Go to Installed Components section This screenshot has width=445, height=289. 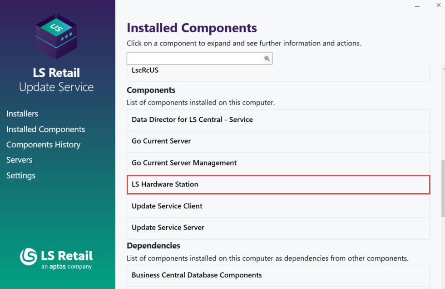(45, 129)
